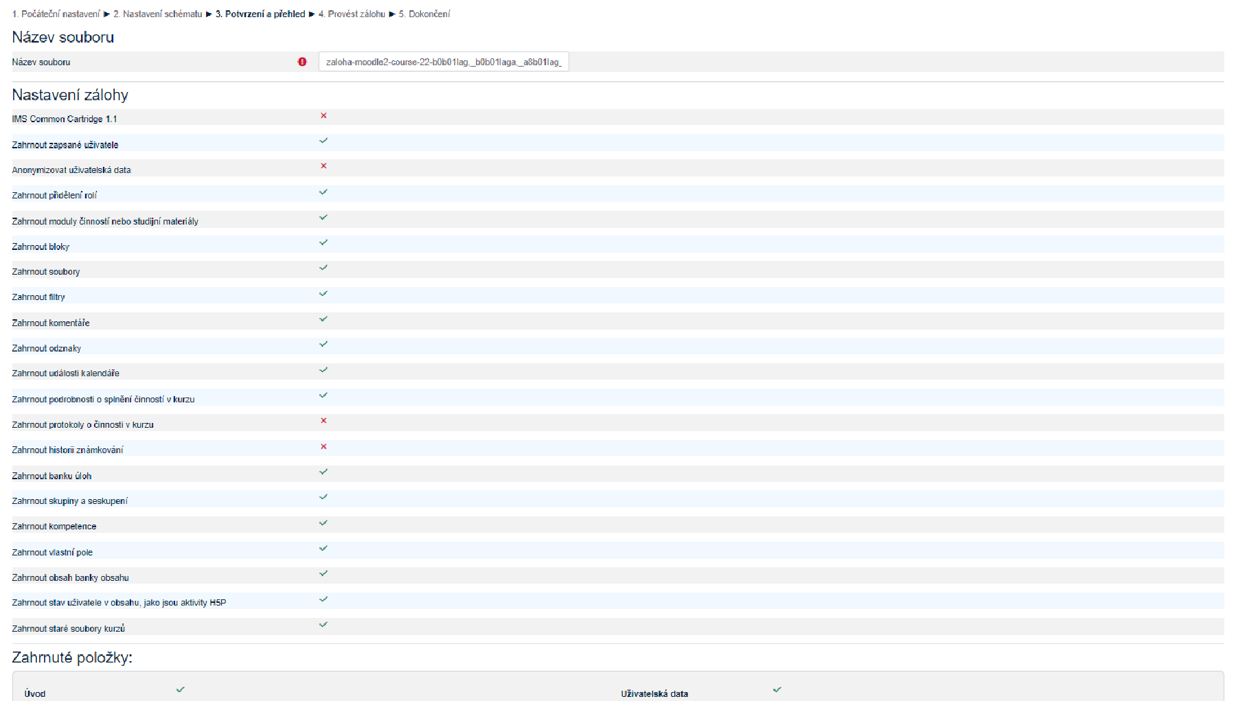Click the check mark for Zahrnout filtry
This screenshot has height=701, width=1236.
pyautogui.click(x=323, y=293)
